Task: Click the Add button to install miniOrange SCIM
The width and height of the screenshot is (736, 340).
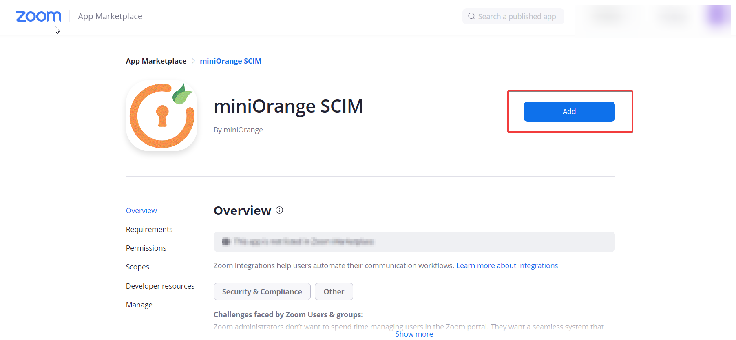Action: click(x=569, y=111)
